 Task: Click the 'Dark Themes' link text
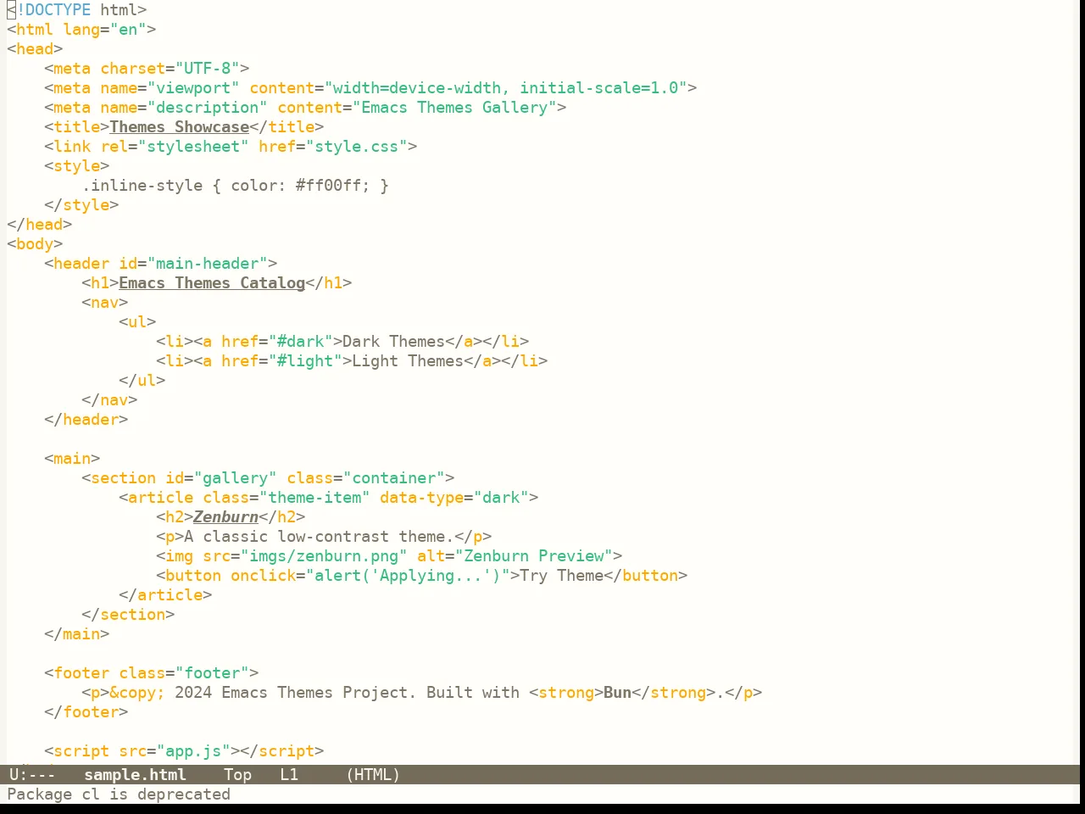click(x=393, y=342)
